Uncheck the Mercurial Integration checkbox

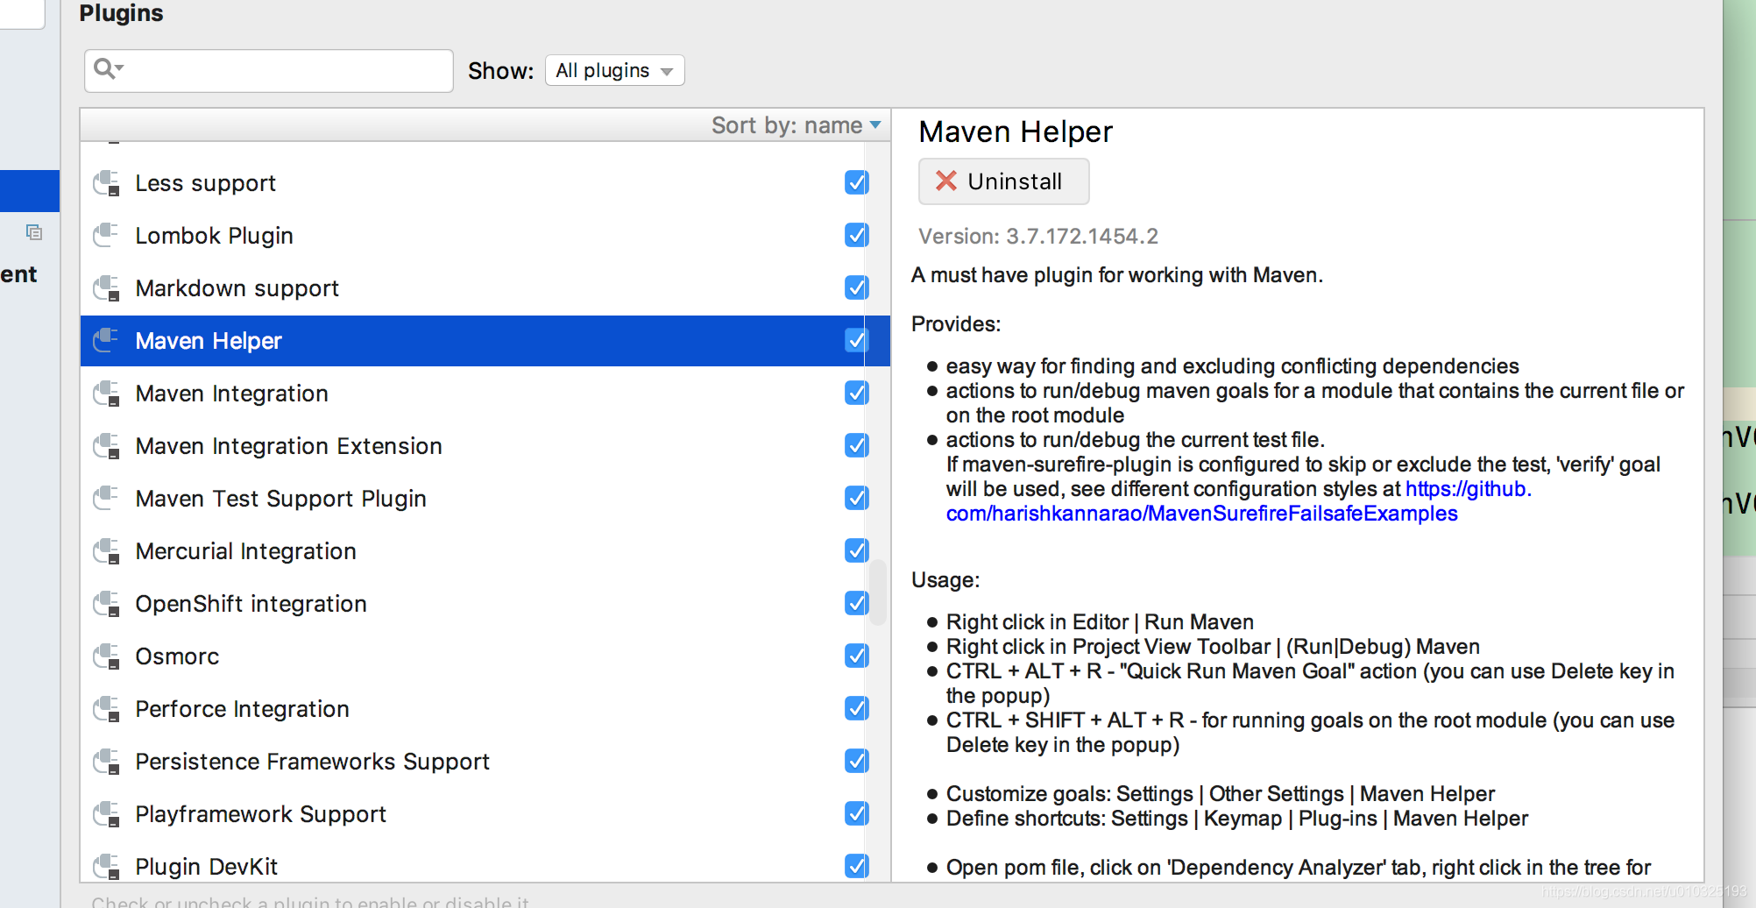pos(856,550)
